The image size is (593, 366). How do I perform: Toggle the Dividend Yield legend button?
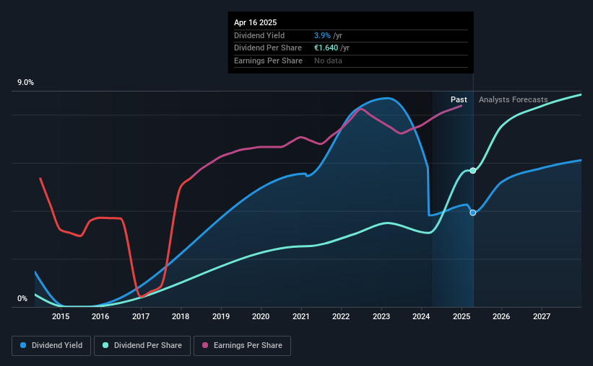tap(51, 346)
